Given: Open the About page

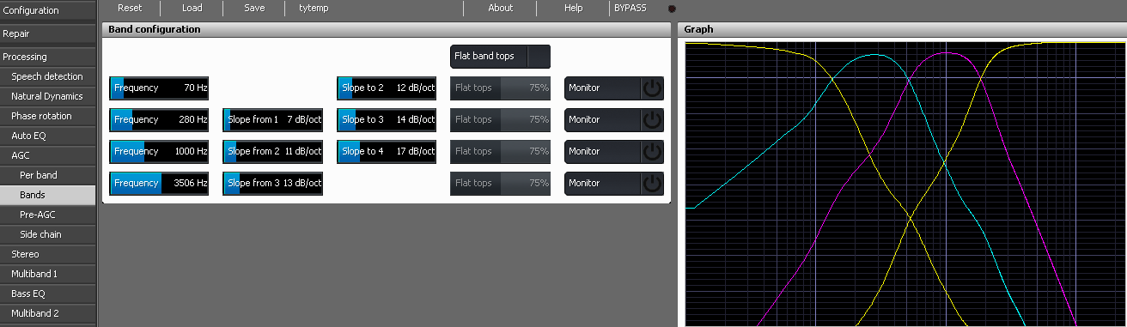Looking at the screenshot, I should click(x=500, y=8).
